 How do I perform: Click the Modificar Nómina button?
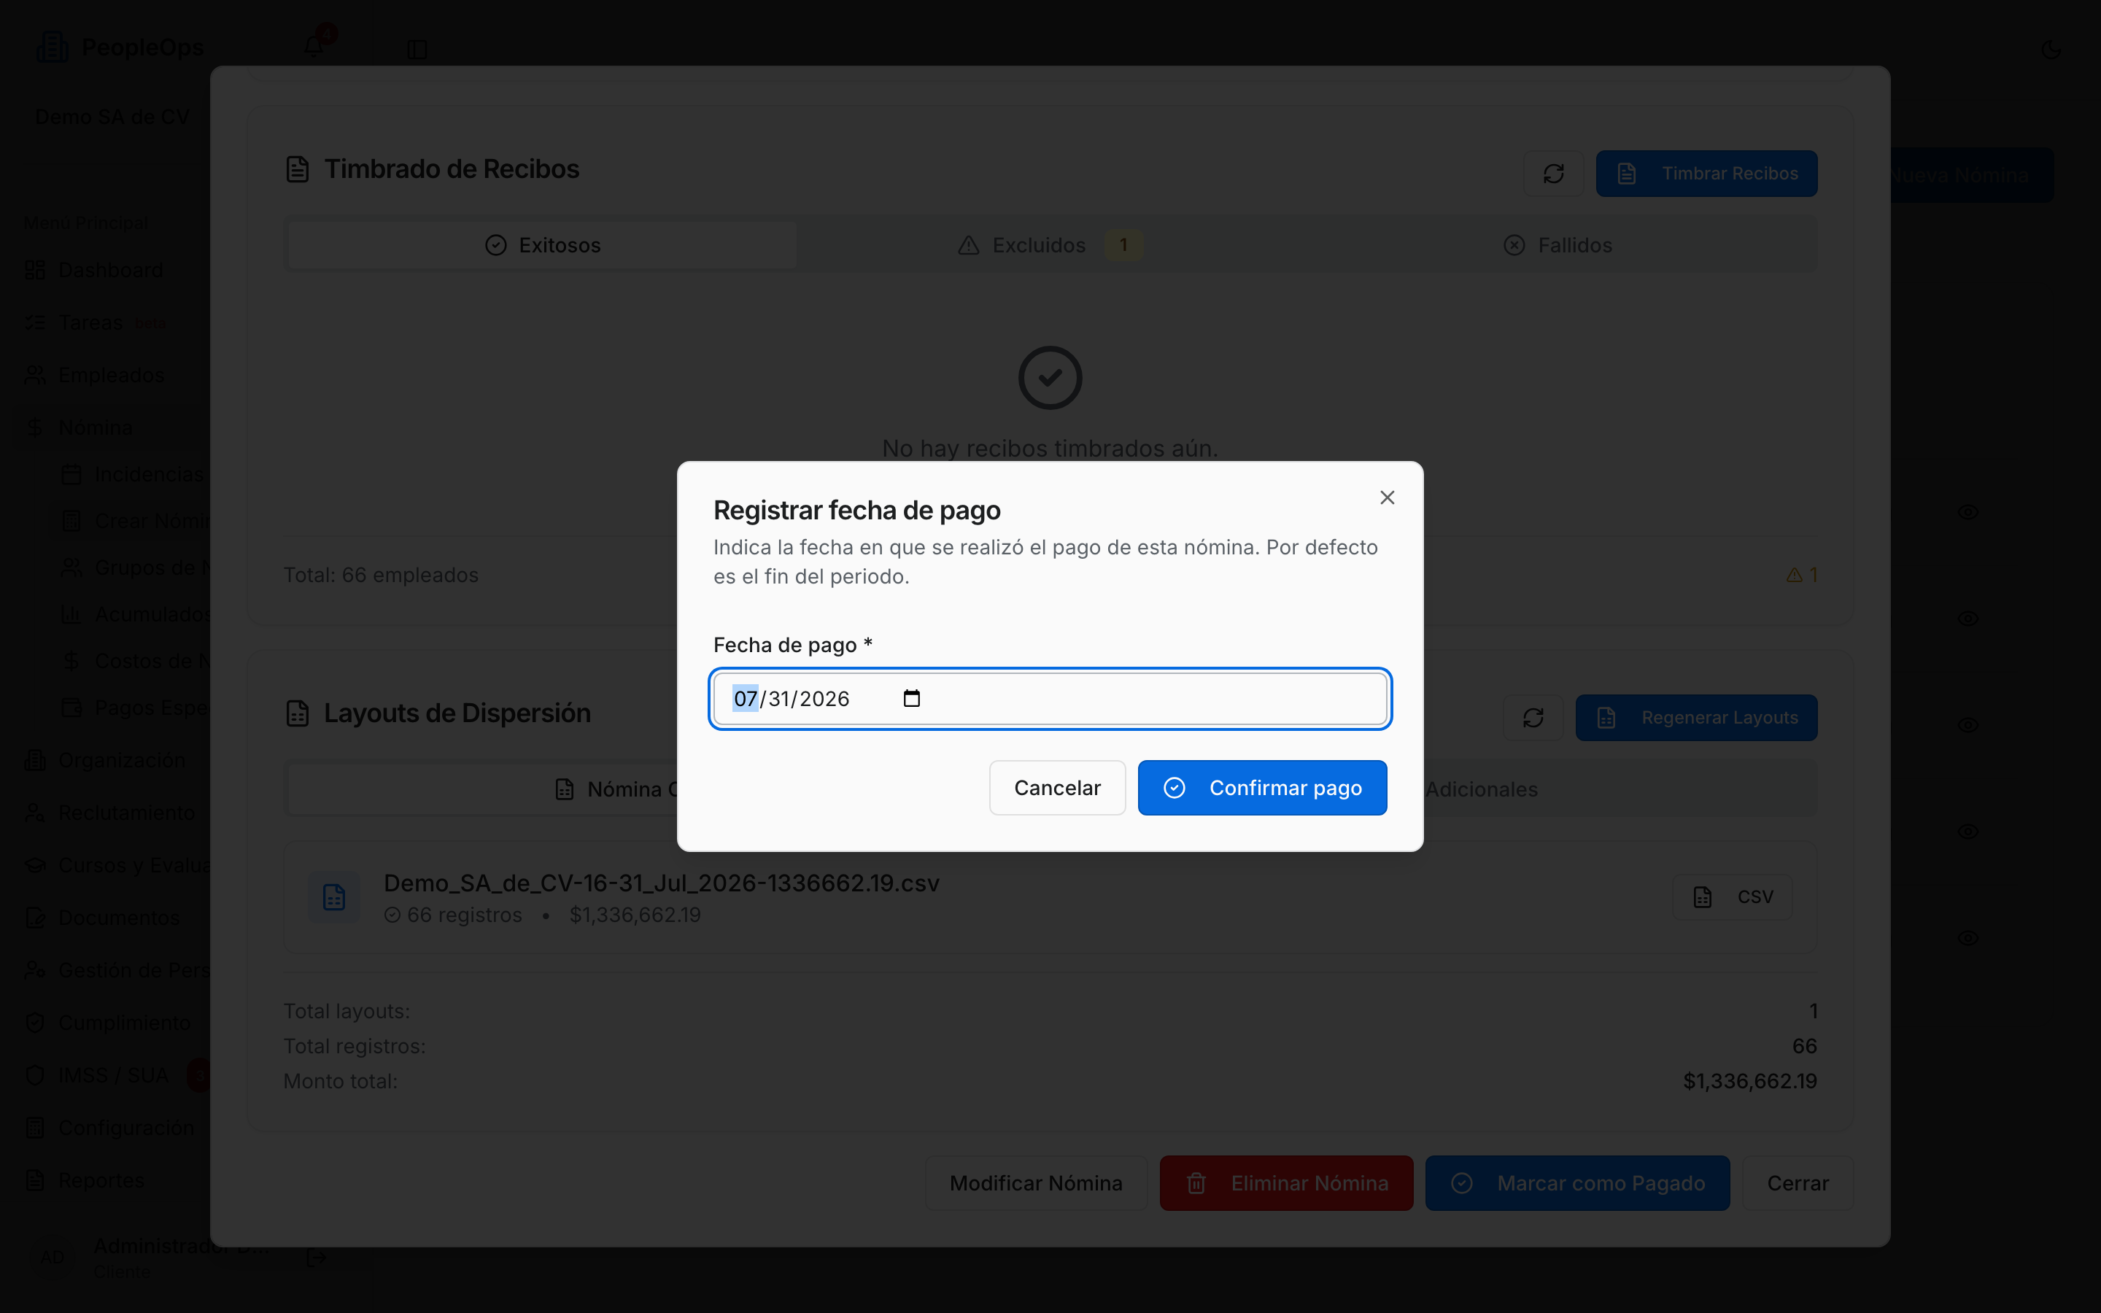pyautogui.click(x=1036, y=1184)
